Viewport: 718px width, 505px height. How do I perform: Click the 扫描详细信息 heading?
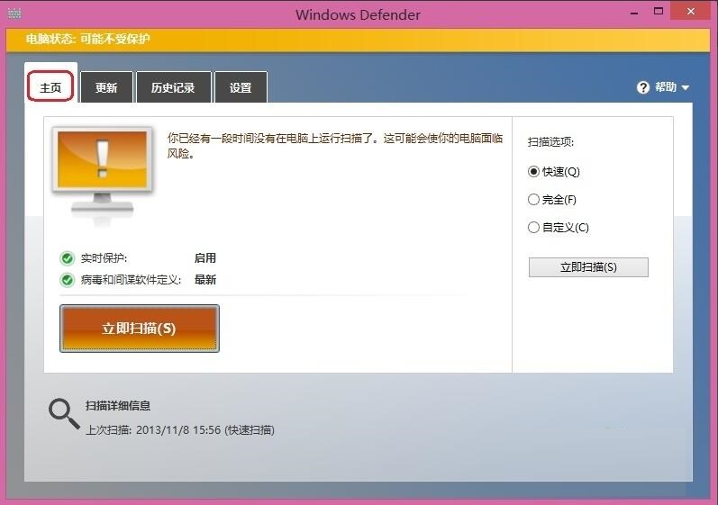(x=118, y=406)
